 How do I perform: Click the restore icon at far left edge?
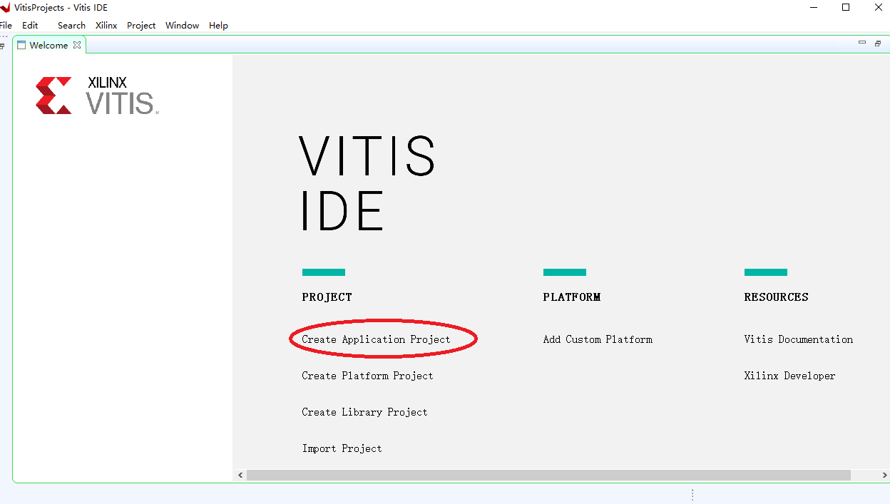[2, 46]
